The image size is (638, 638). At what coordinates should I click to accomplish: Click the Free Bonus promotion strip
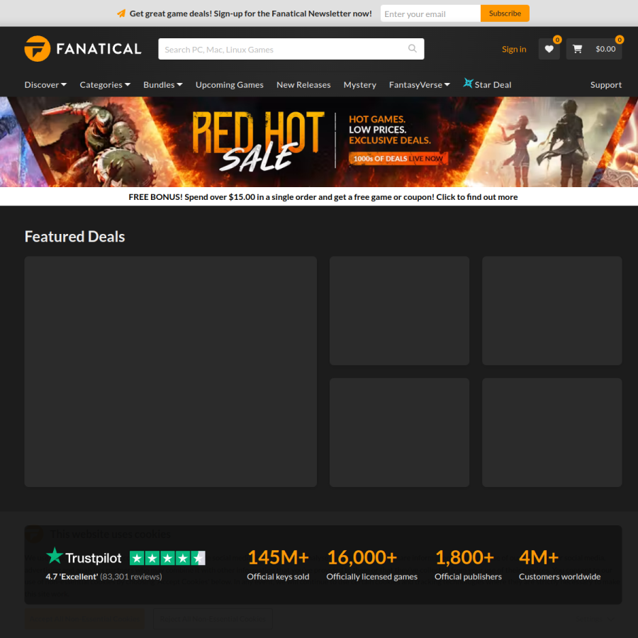(319, 196)
